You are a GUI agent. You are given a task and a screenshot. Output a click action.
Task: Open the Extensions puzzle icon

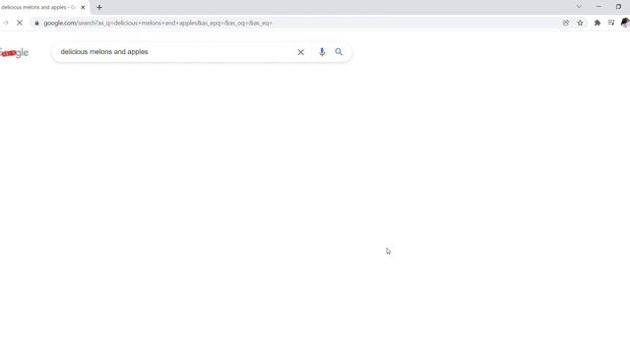pyautogui.click(x=598, y=23)
